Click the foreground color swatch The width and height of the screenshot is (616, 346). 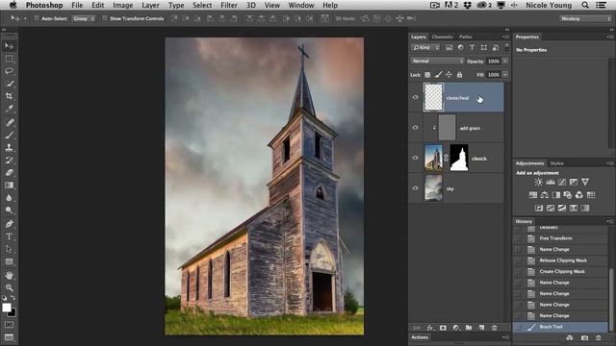coord(7,308)
